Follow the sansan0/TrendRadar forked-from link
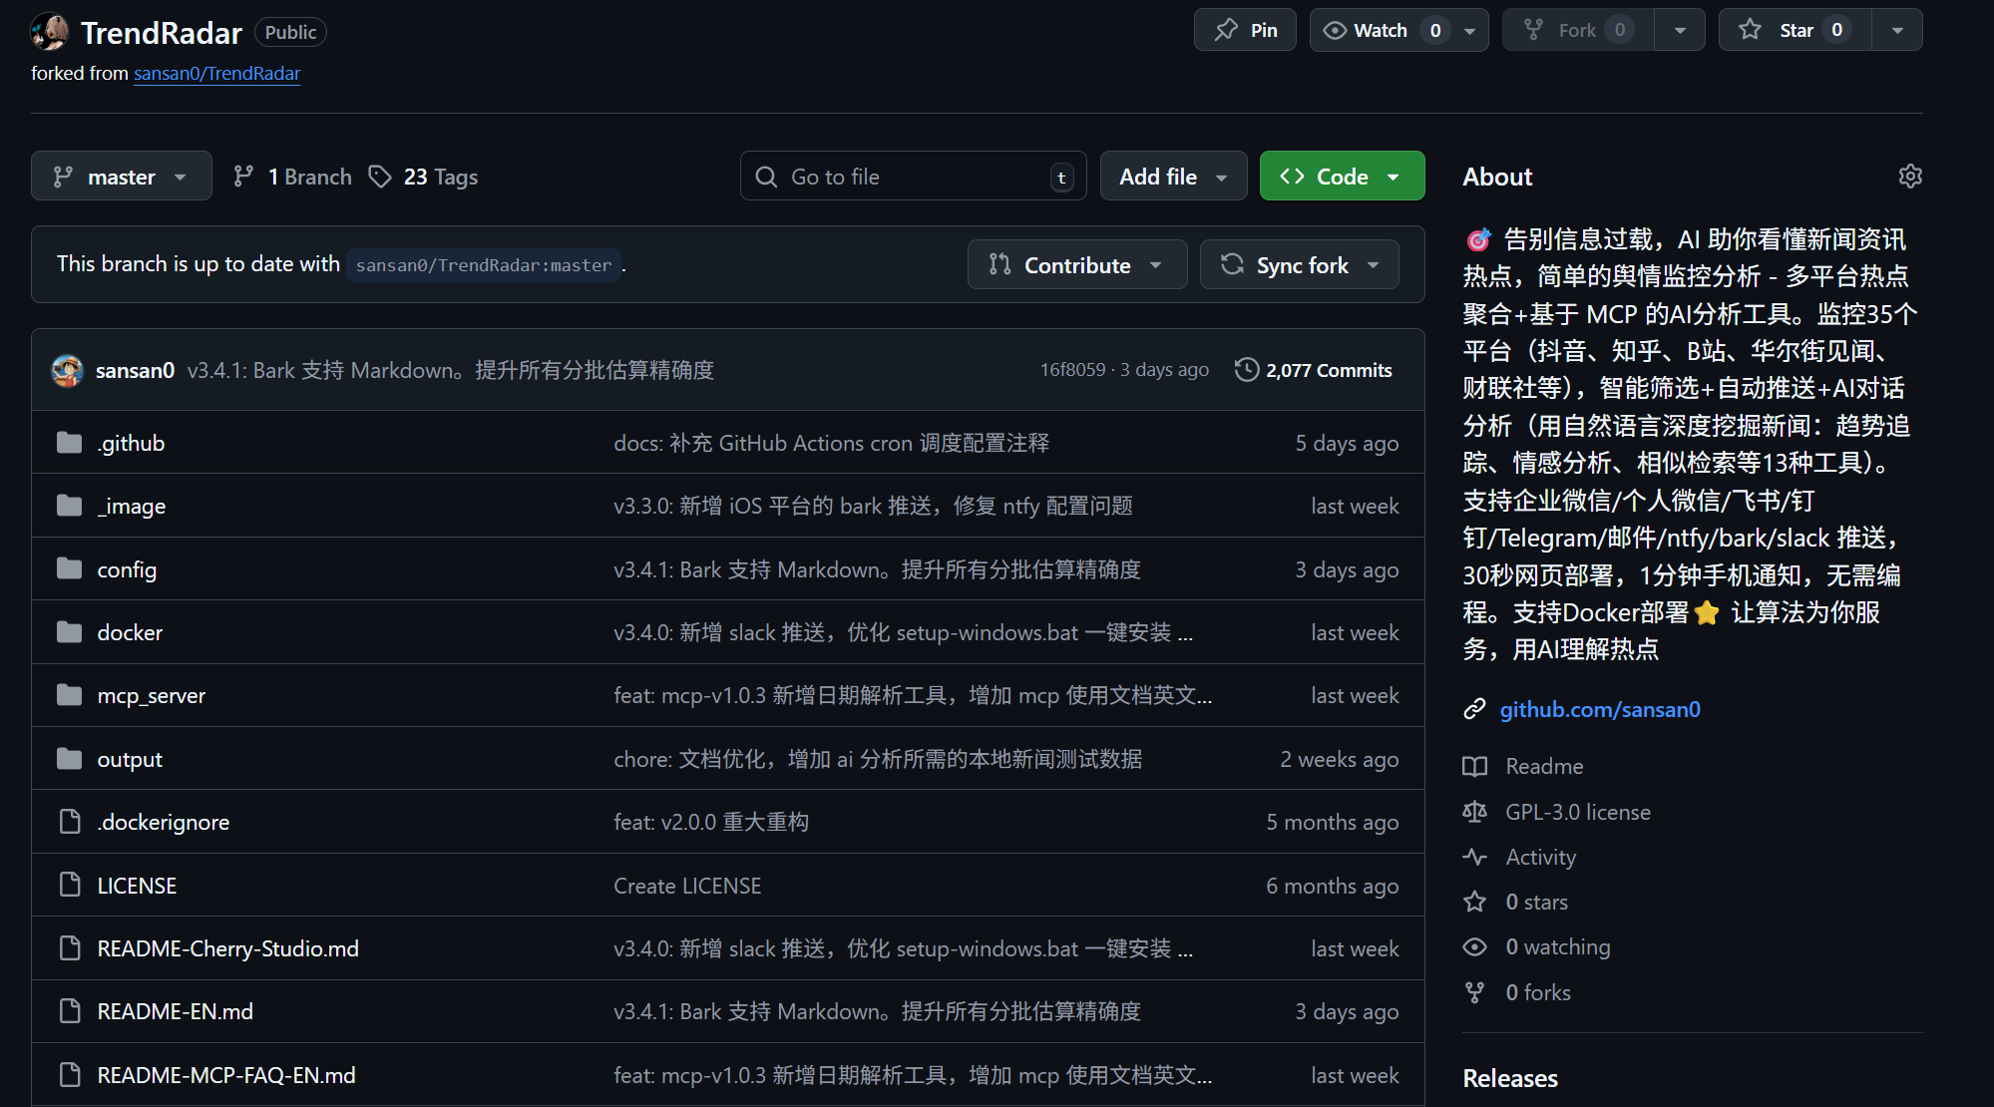Viewport: 1994px width, 1107px height. 216,73
